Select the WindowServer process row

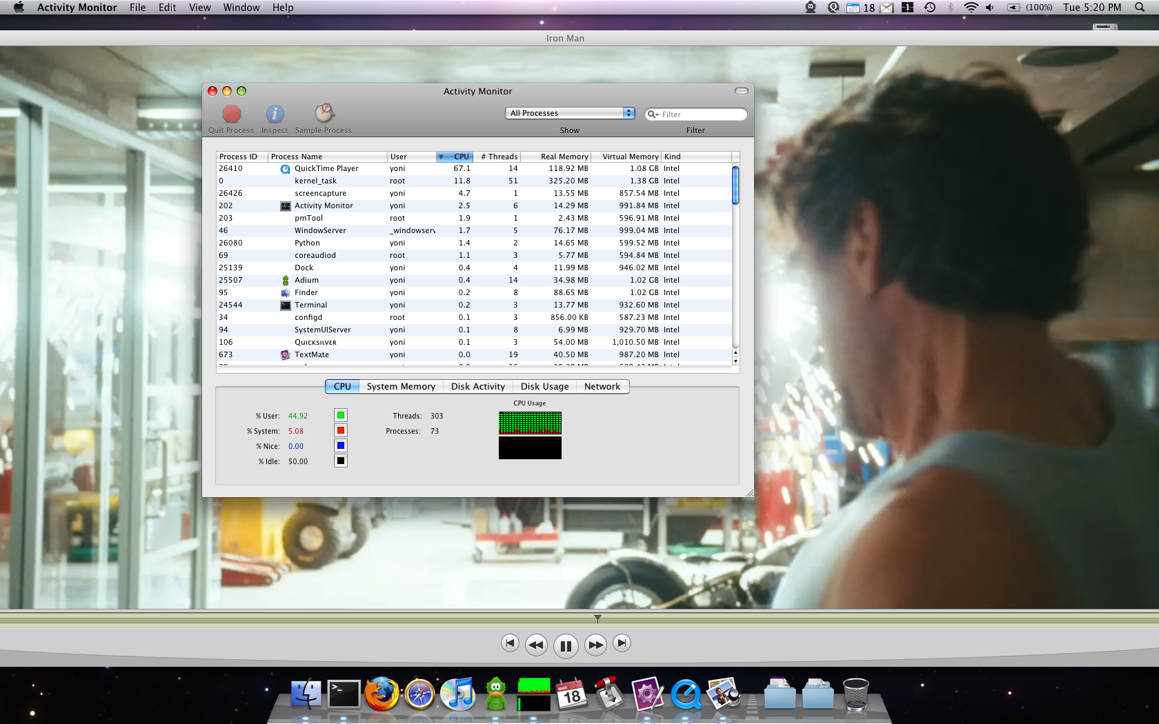click(474, 230)
